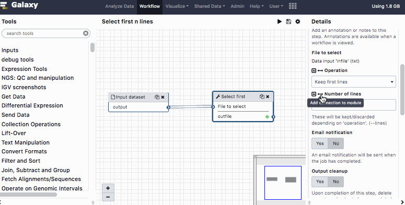Expand Fetch Alignments/Sequences section
The height and width of the screenshot is (205, 405).
click(x=41, y=179)
